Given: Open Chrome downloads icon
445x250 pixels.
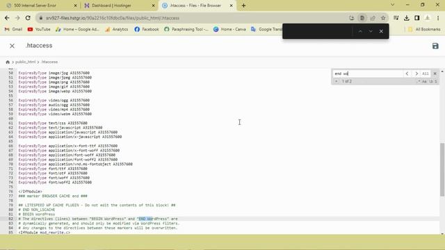Looking at the screenshot, I should pyautogui.click(x=406, y=18).
